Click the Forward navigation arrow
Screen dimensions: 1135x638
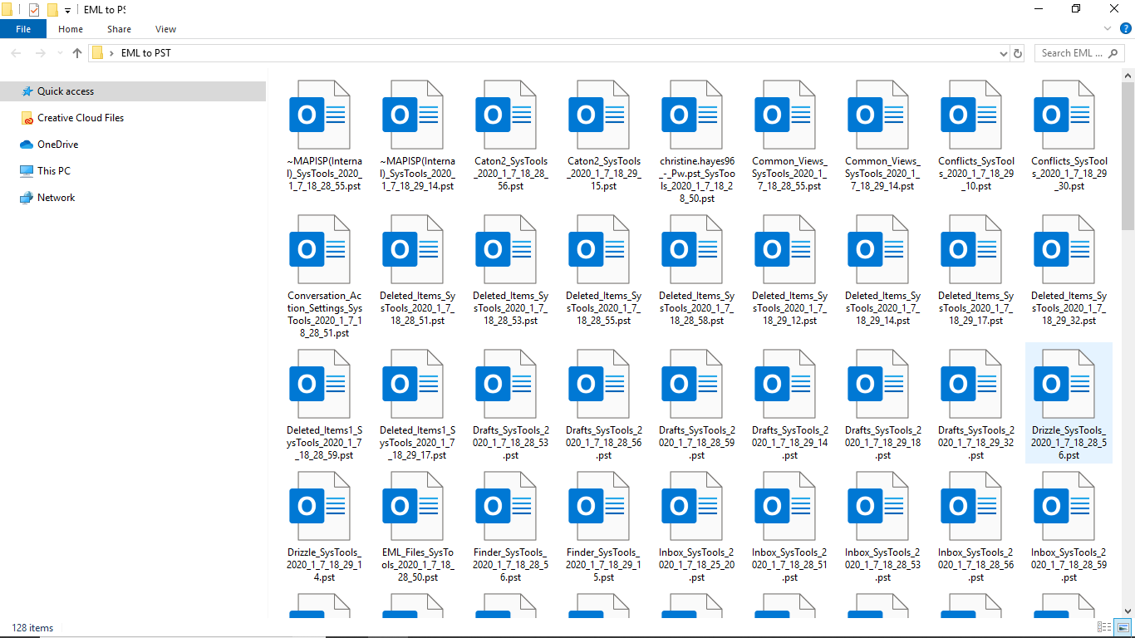click(x=40, y=53)
